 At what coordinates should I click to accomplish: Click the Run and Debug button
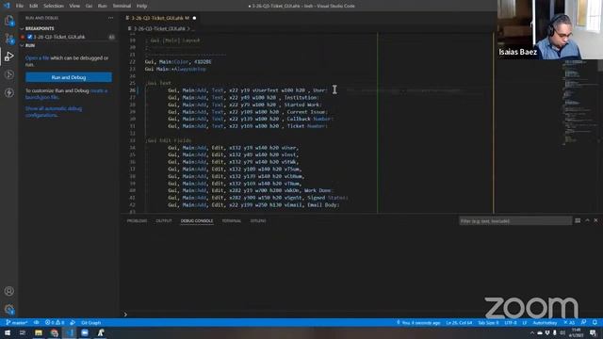tap(69, 77)
